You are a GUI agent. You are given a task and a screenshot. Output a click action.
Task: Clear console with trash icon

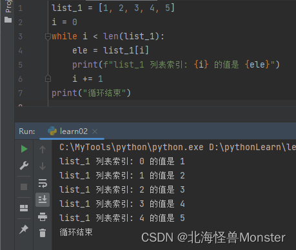(43, 233)
